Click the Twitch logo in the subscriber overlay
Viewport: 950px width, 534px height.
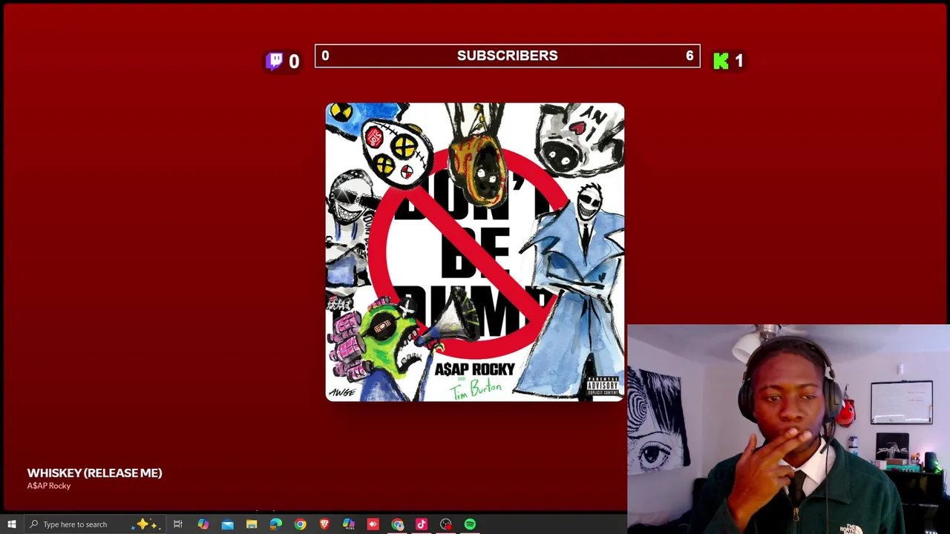275,61
